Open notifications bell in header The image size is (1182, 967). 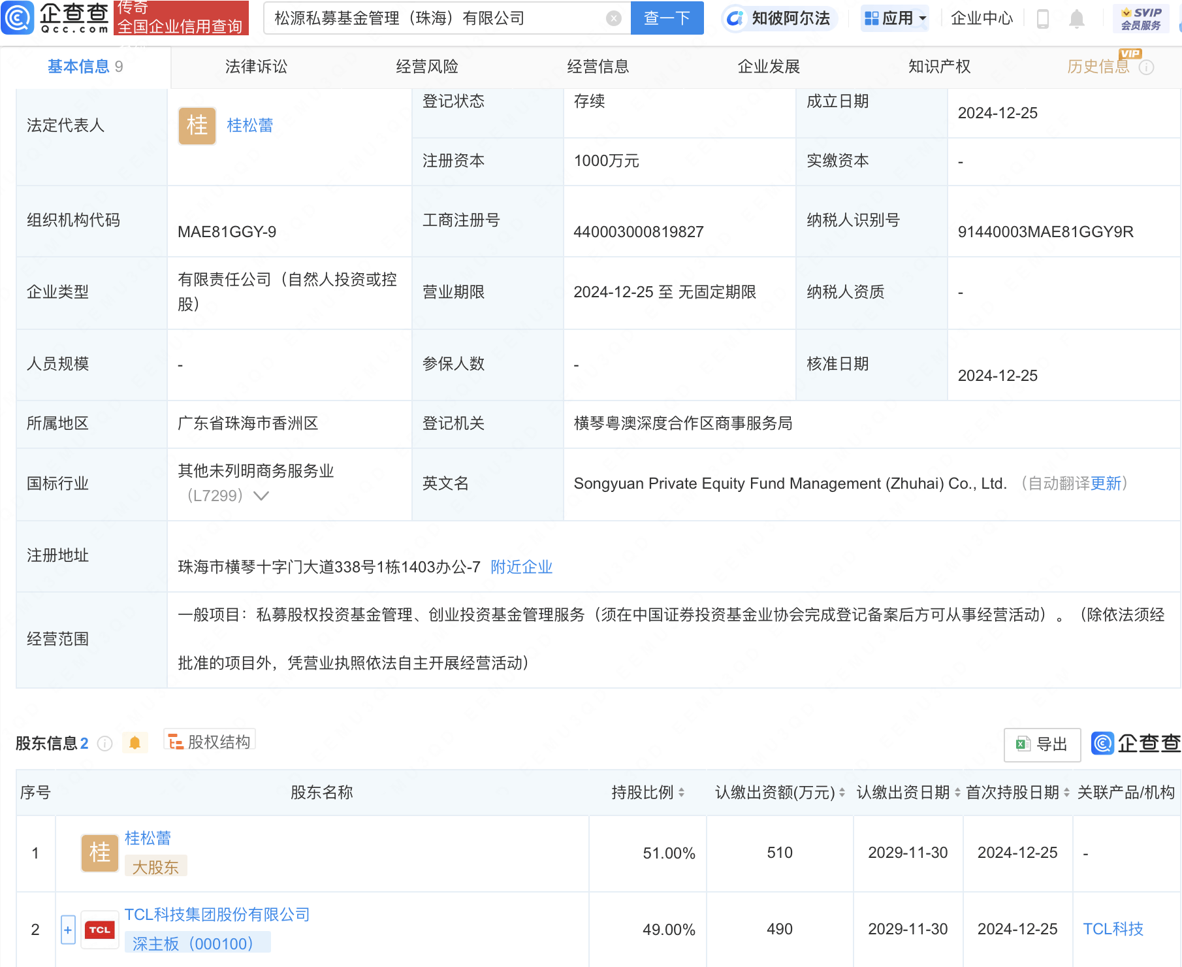tap(1077, 19)
